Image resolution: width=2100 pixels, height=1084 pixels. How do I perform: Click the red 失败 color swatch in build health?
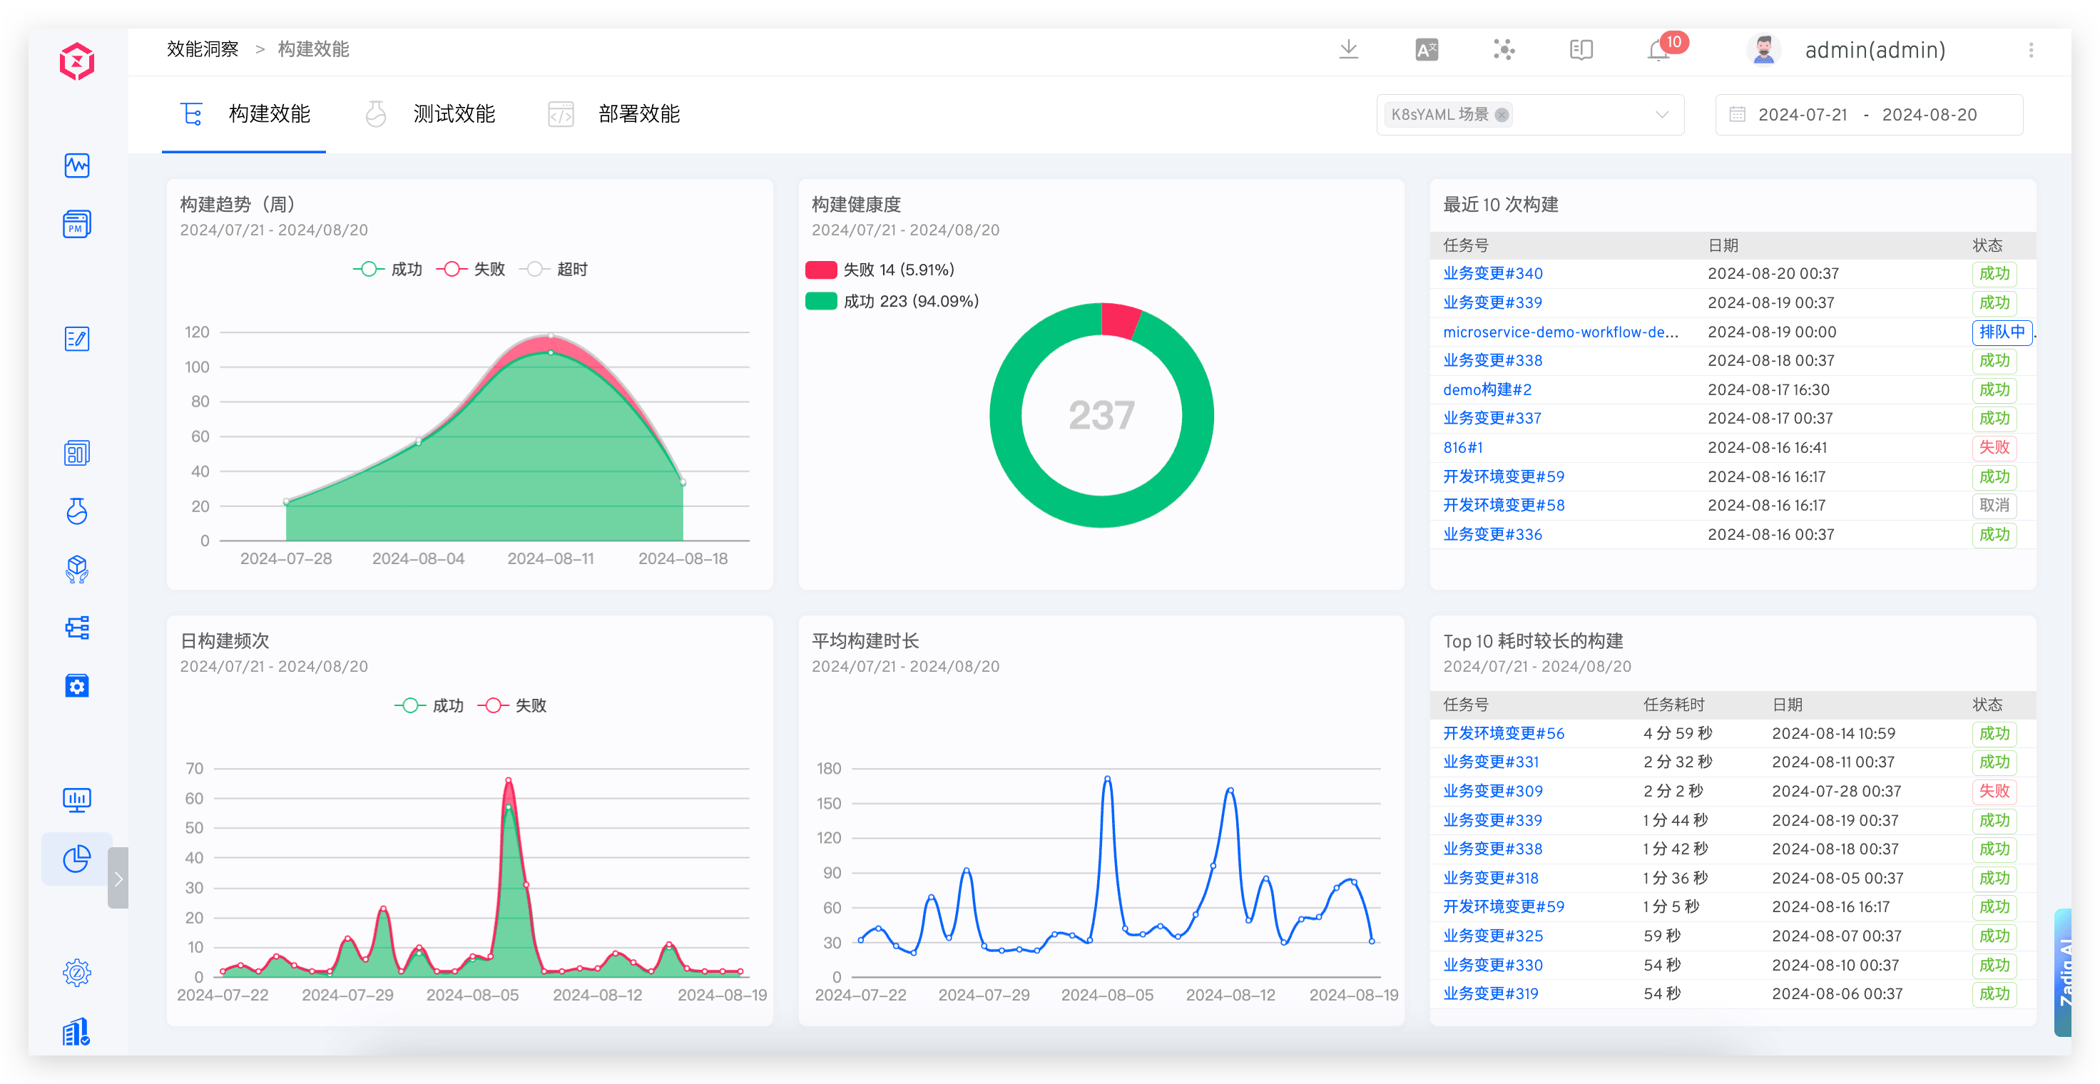[820, 269]
